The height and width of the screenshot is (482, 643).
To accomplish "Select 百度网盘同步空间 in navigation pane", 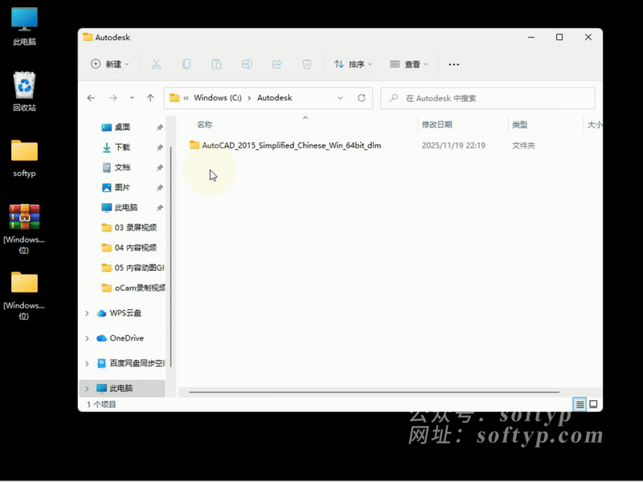I will click(x=131, y=363).
